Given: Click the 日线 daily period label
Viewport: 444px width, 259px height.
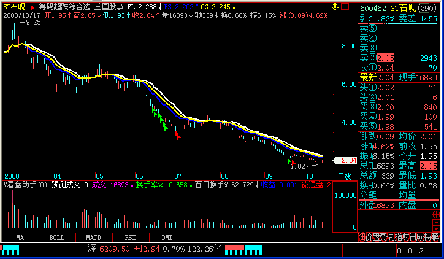Looking at the screenshot, I should pos(345,177).
